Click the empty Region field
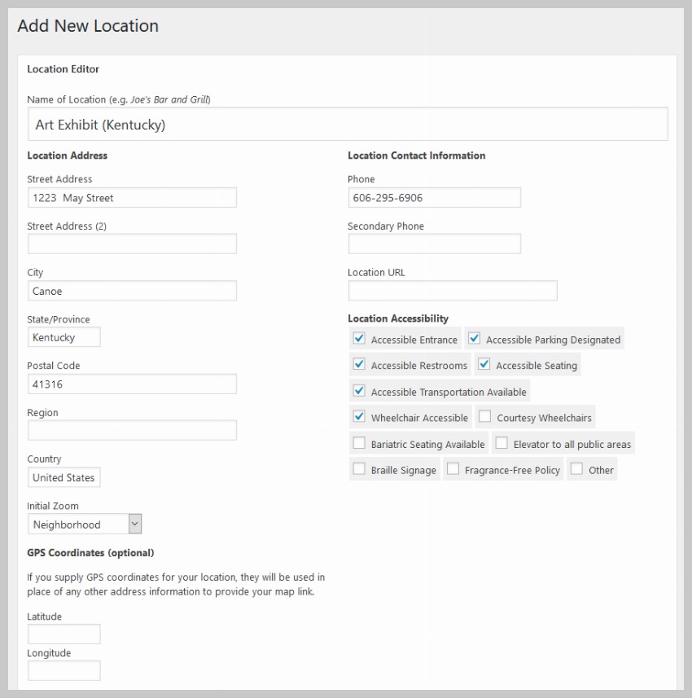Viewport: 692px width, 698px height. pyautogui.click(x=132, y=431)
